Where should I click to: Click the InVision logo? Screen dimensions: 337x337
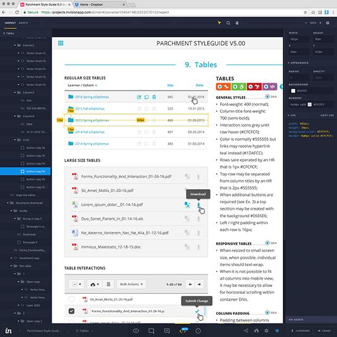coord(9,331)
